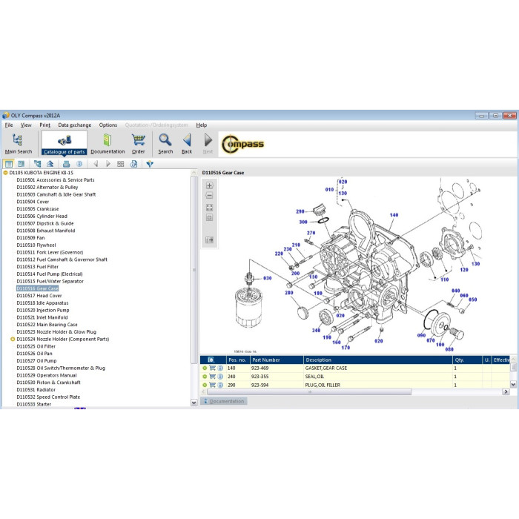
Task: Select D110505 Crankcase in the tree
Action: click(37, 209)
